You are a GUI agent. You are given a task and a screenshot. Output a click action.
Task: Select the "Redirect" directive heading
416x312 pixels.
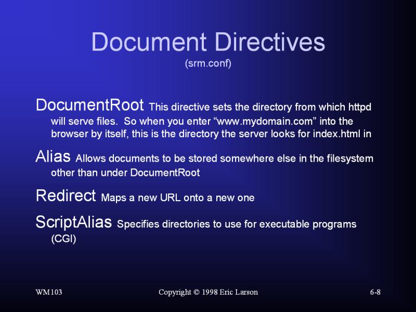click(x=66, y=196)
